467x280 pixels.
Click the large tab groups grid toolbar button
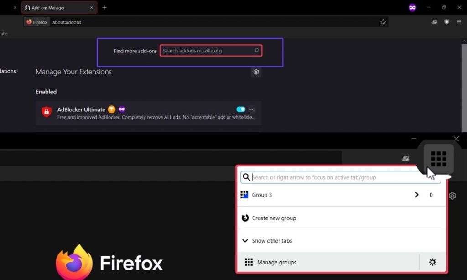(x=439, y=159)
